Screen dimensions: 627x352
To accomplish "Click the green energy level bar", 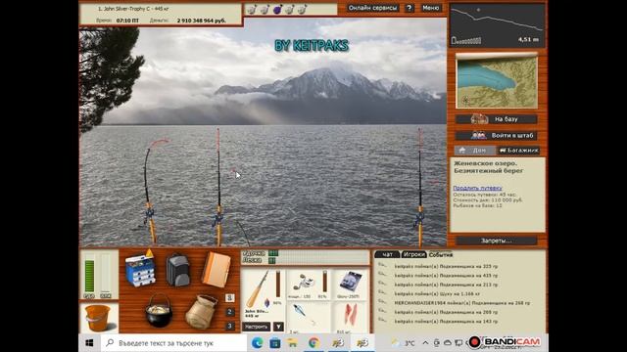I will 89,276.
